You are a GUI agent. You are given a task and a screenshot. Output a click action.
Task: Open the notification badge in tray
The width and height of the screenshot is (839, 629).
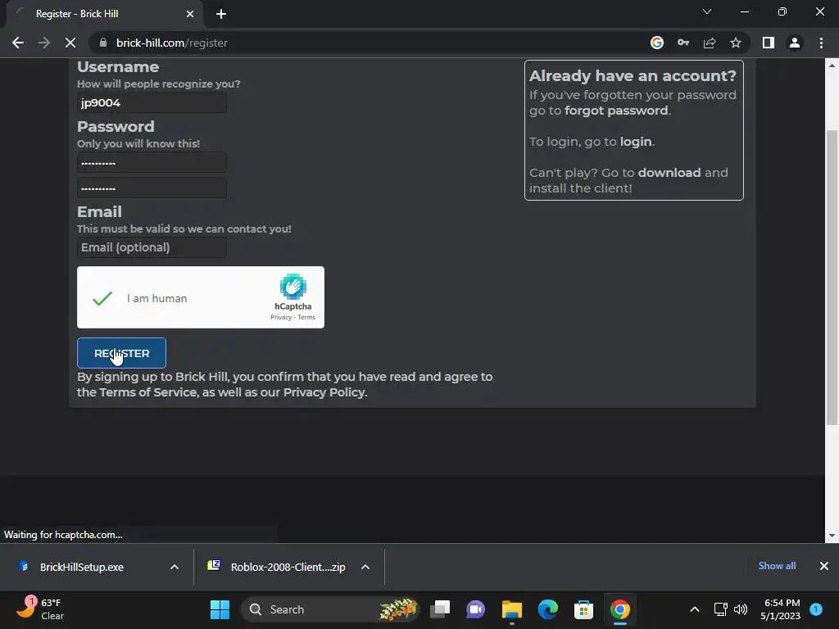tap(816, 609)
